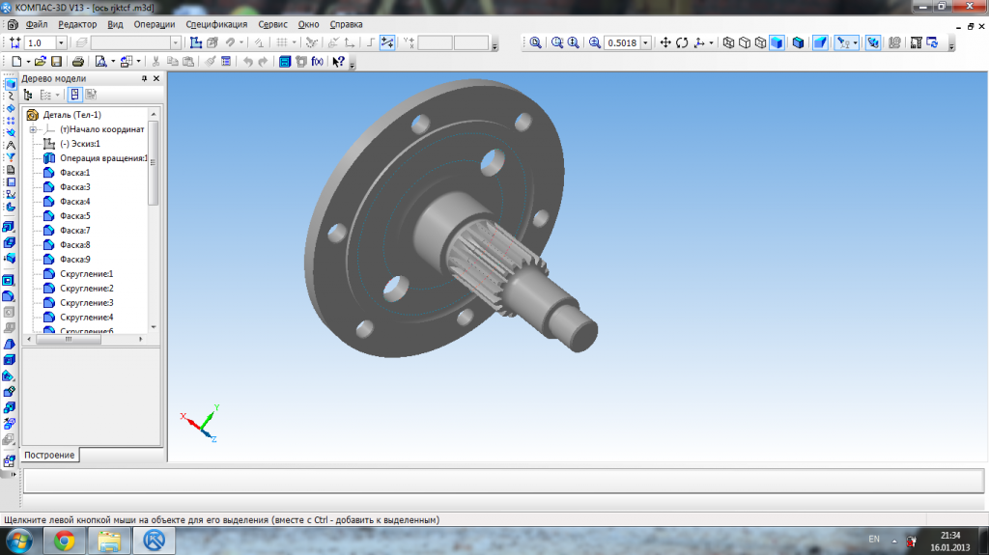Open the Файл menu

point(37,24)
